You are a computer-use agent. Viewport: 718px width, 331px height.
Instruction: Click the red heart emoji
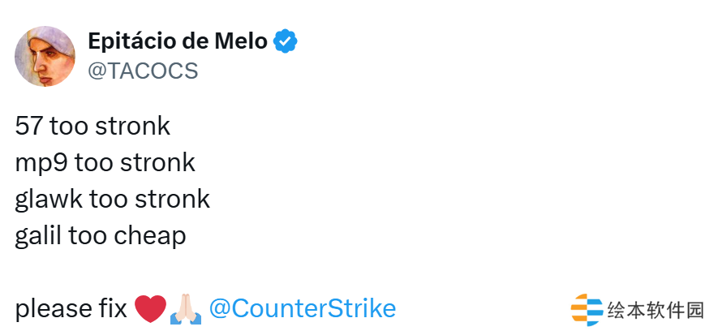(x=149, y=309)
